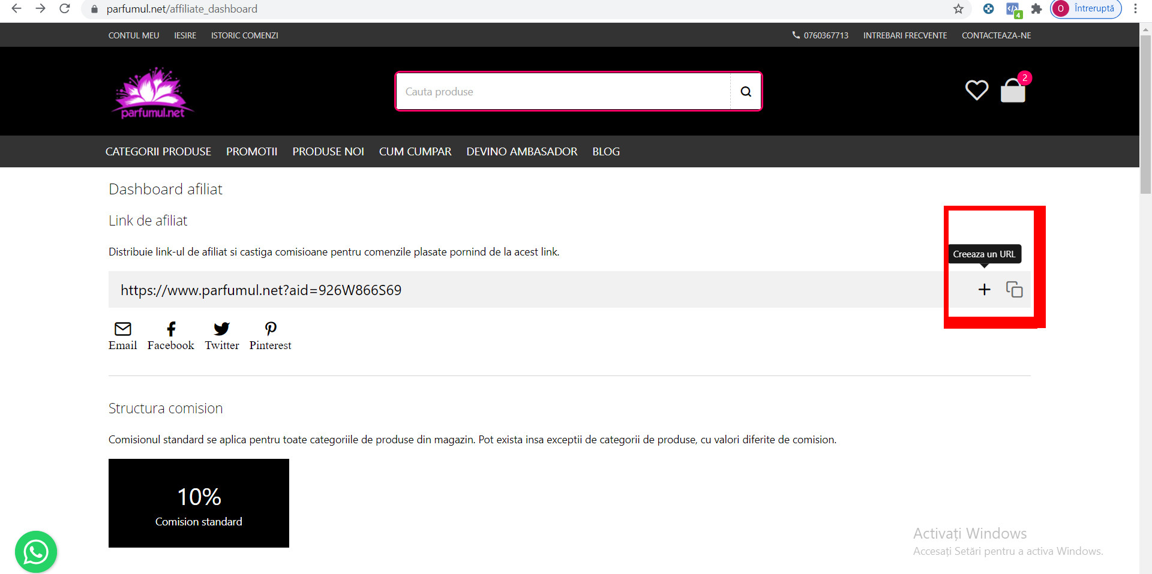Screen dimensions: 1152x574
Task: Open the profile Întreruptă button
Action: 1086,8
